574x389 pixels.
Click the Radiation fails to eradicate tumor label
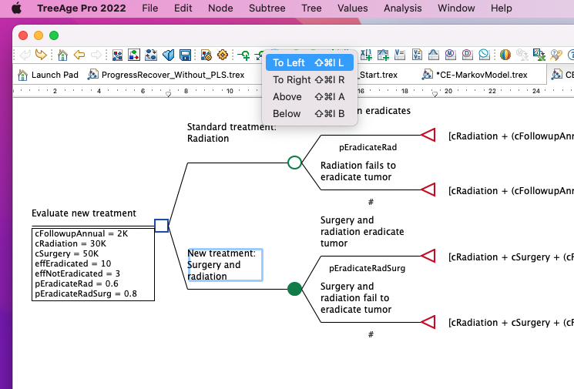tap(358, 171)
